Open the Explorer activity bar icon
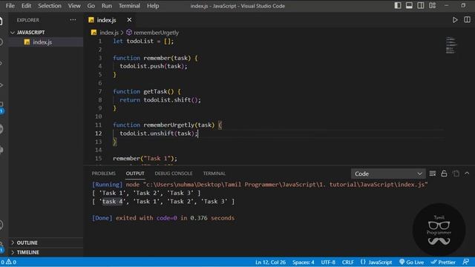Image resolution: width=475 pixels, height=267 pixels. point(1,22)
